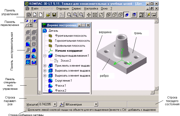Activate the rotate view tool
The image size is (180, 116).
point(101,15)
